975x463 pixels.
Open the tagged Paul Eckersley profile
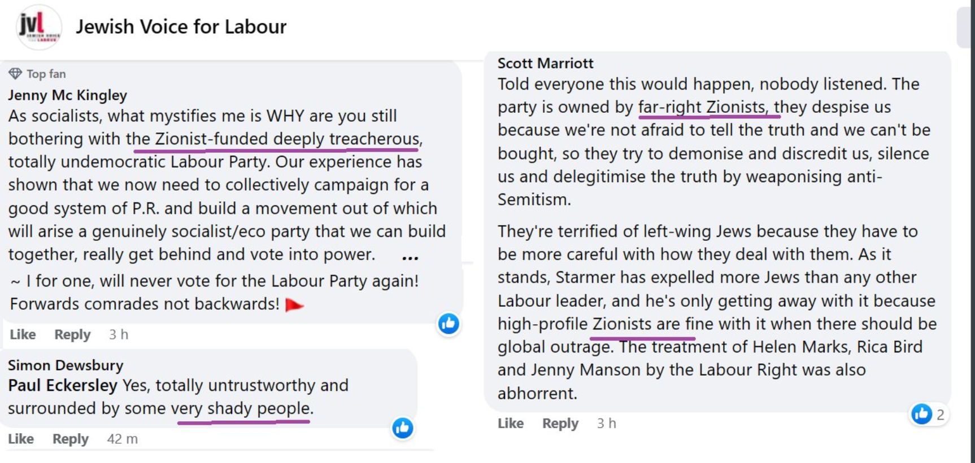pyautogui.click(x=62, y=386)
